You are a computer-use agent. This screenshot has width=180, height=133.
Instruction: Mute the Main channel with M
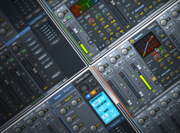[19, 55]
